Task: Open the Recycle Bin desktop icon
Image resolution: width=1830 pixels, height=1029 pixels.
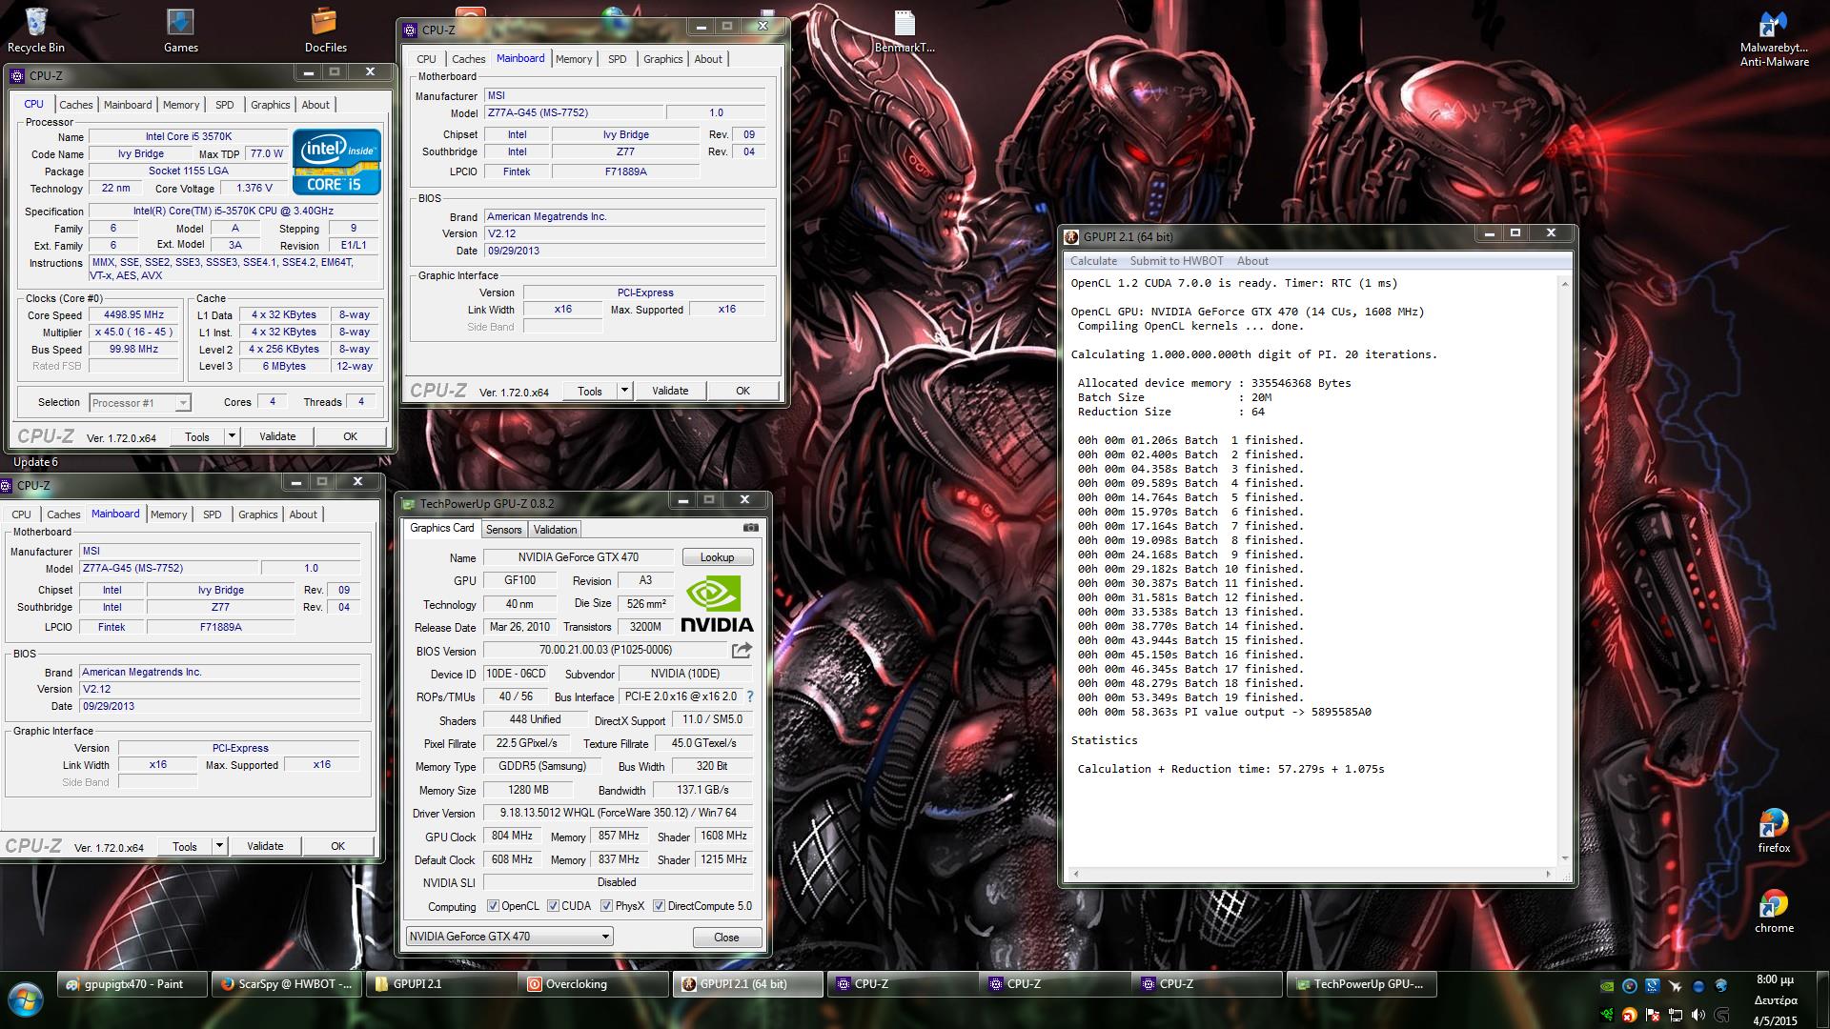Action: [36, 30]
